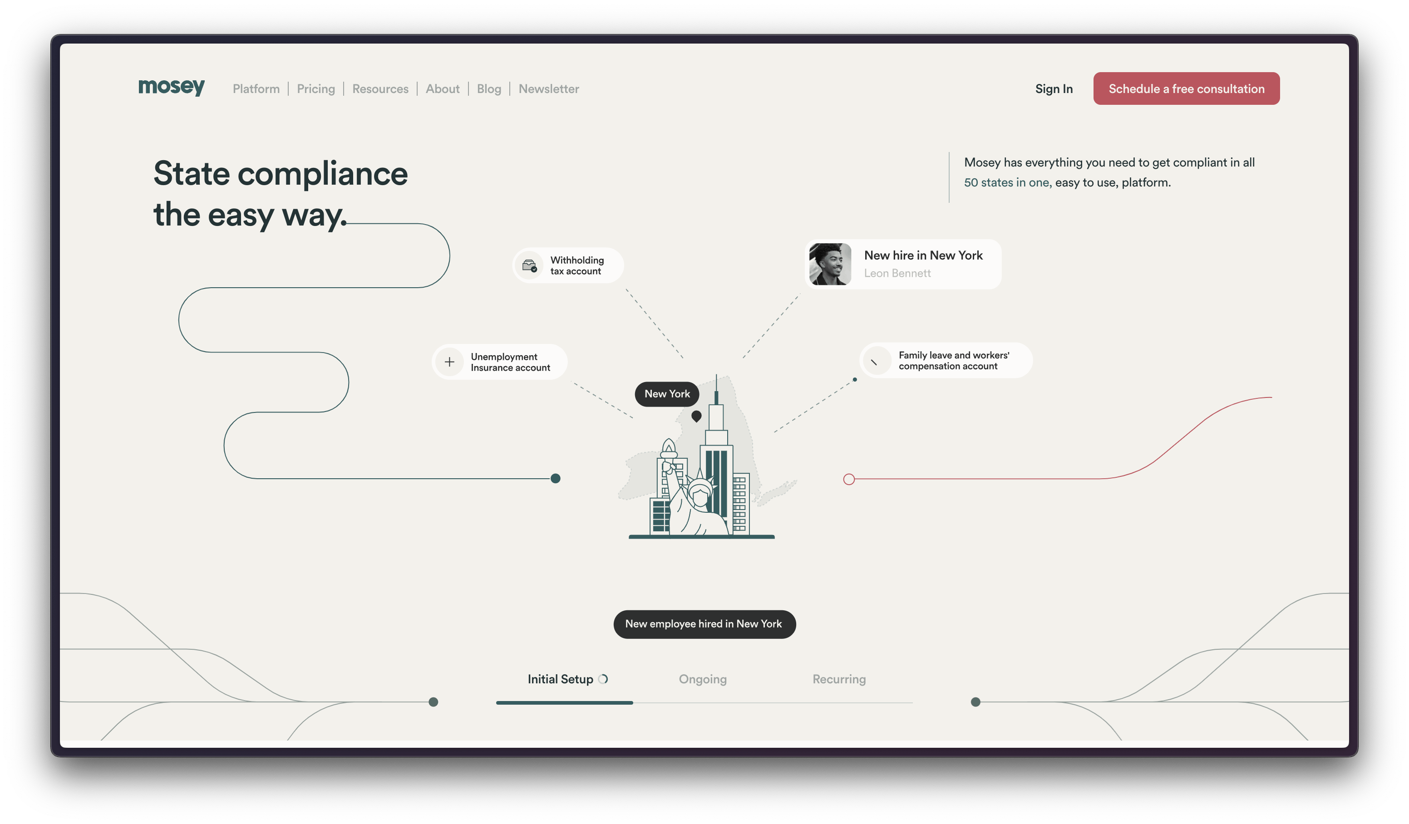Go to the About page
Screen dimensions: 1409x824
(442, 89)
